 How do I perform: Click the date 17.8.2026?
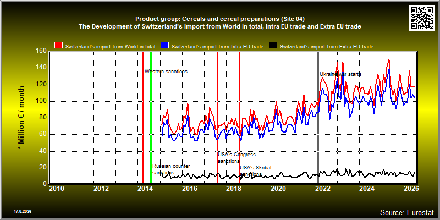click(23, 211)
